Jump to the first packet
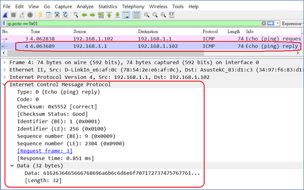This screenshot has height=190, width=304. click(x=109, y=15)
